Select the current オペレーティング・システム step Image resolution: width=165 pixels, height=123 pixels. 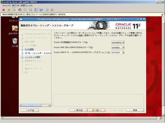coord(38,53)
